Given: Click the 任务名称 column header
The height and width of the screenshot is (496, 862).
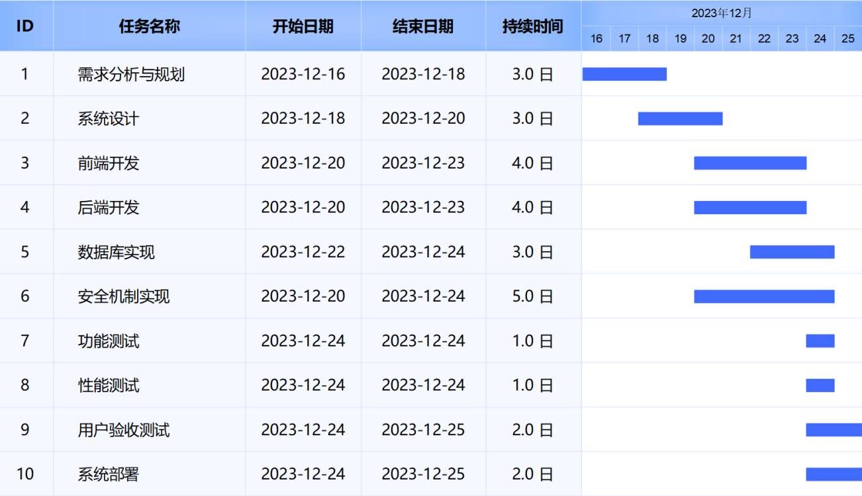Looking at the screenshot, I should tap(149, 26).
